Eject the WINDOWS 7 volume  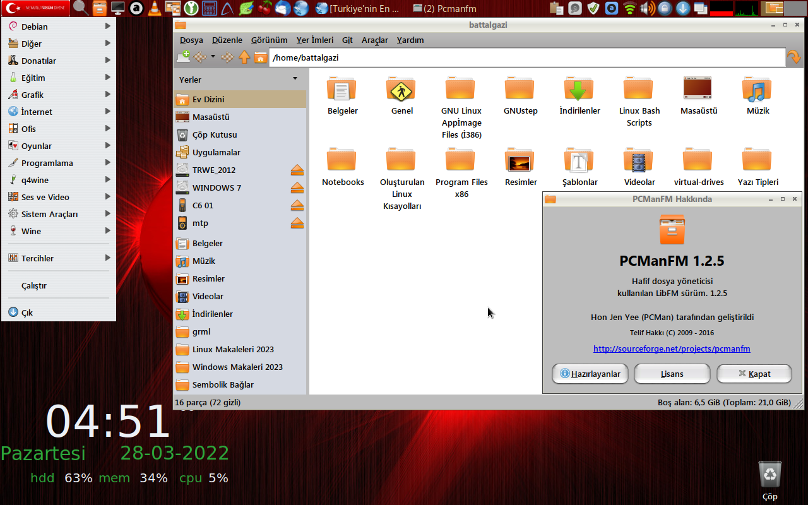pos(297,187)
